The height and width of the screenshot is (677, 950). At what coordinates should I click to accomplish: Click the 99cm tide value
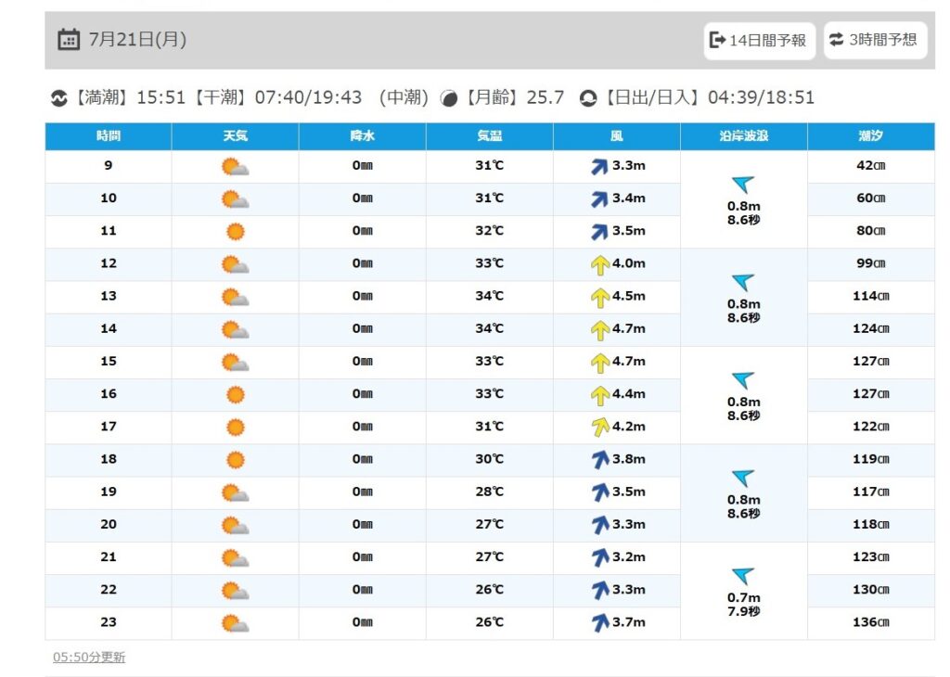click(871, 263)
